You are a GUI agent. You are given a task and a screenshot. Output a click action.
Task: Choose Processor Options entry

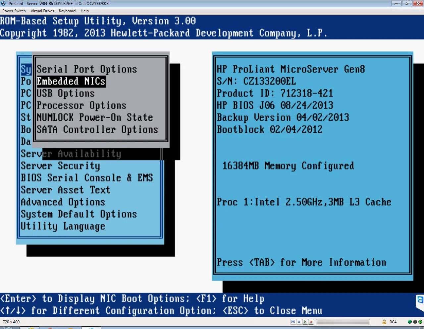click(x=81, y=105)
